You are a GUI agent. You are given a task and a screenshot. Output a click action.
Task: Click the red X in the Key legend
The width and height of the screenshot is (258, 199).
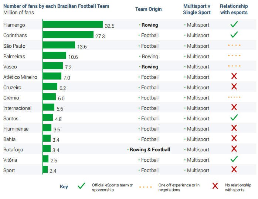click(x=215, y=186)
